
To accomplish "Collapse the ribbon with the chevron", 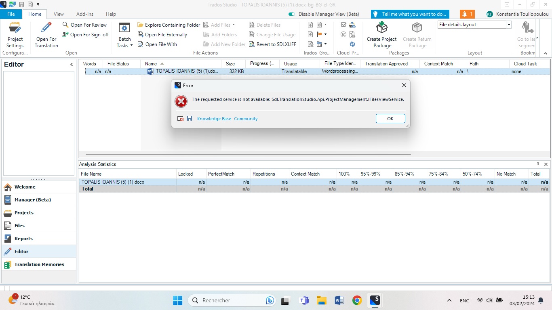I will pos(545,53).
